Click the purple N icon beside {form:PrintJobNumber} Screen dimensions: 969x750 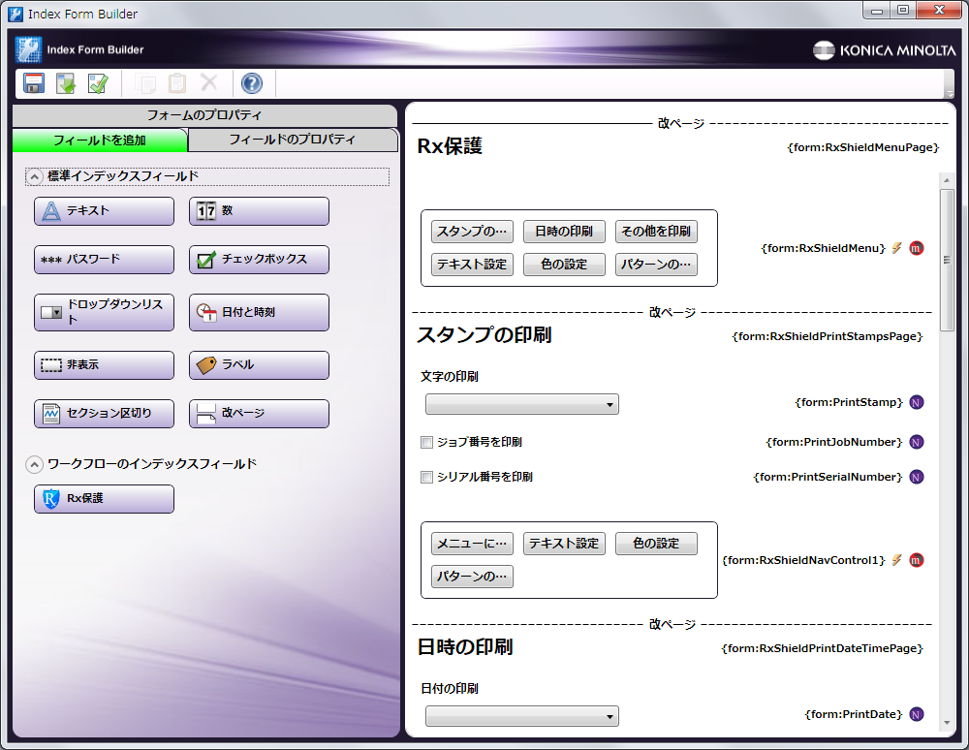(917, 442)
